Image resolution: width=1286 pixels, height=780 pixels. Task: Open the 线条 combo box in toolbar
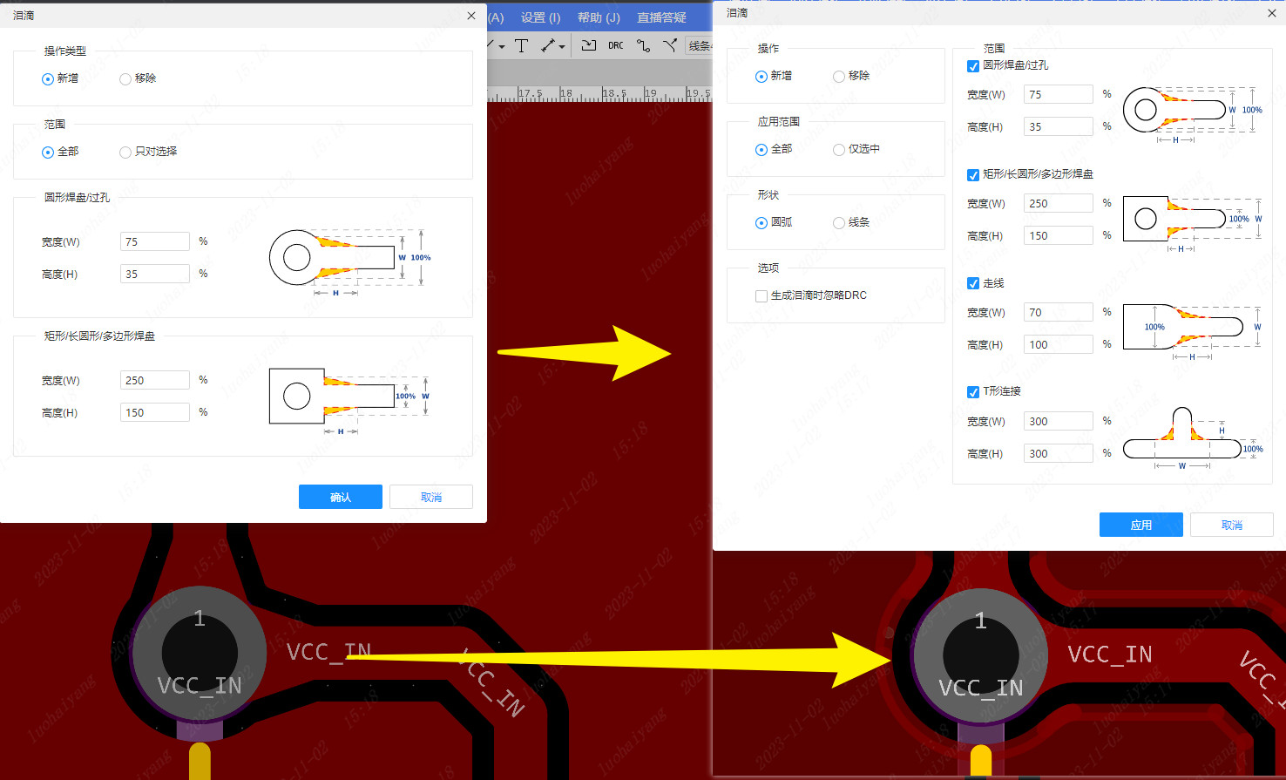pos(699,45)
